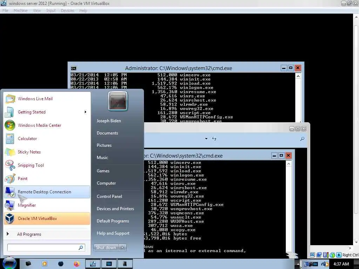Open Computer from Start menu
The width and height of the screenshot is (359, 269).
pos(106,183)
